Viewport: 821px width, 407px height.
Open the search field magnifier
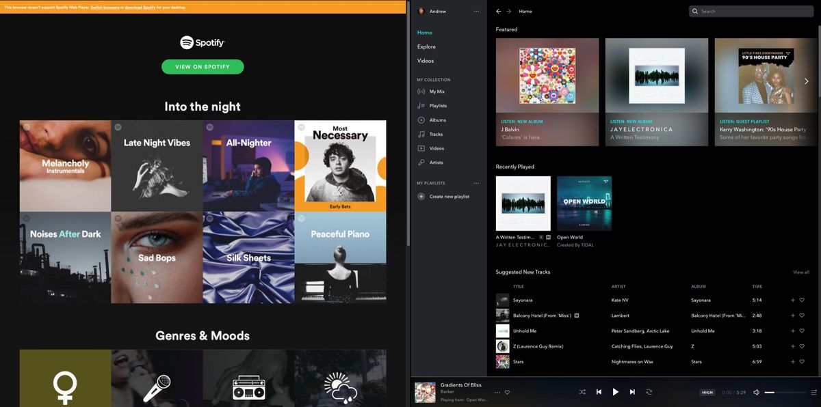(694, 11)
